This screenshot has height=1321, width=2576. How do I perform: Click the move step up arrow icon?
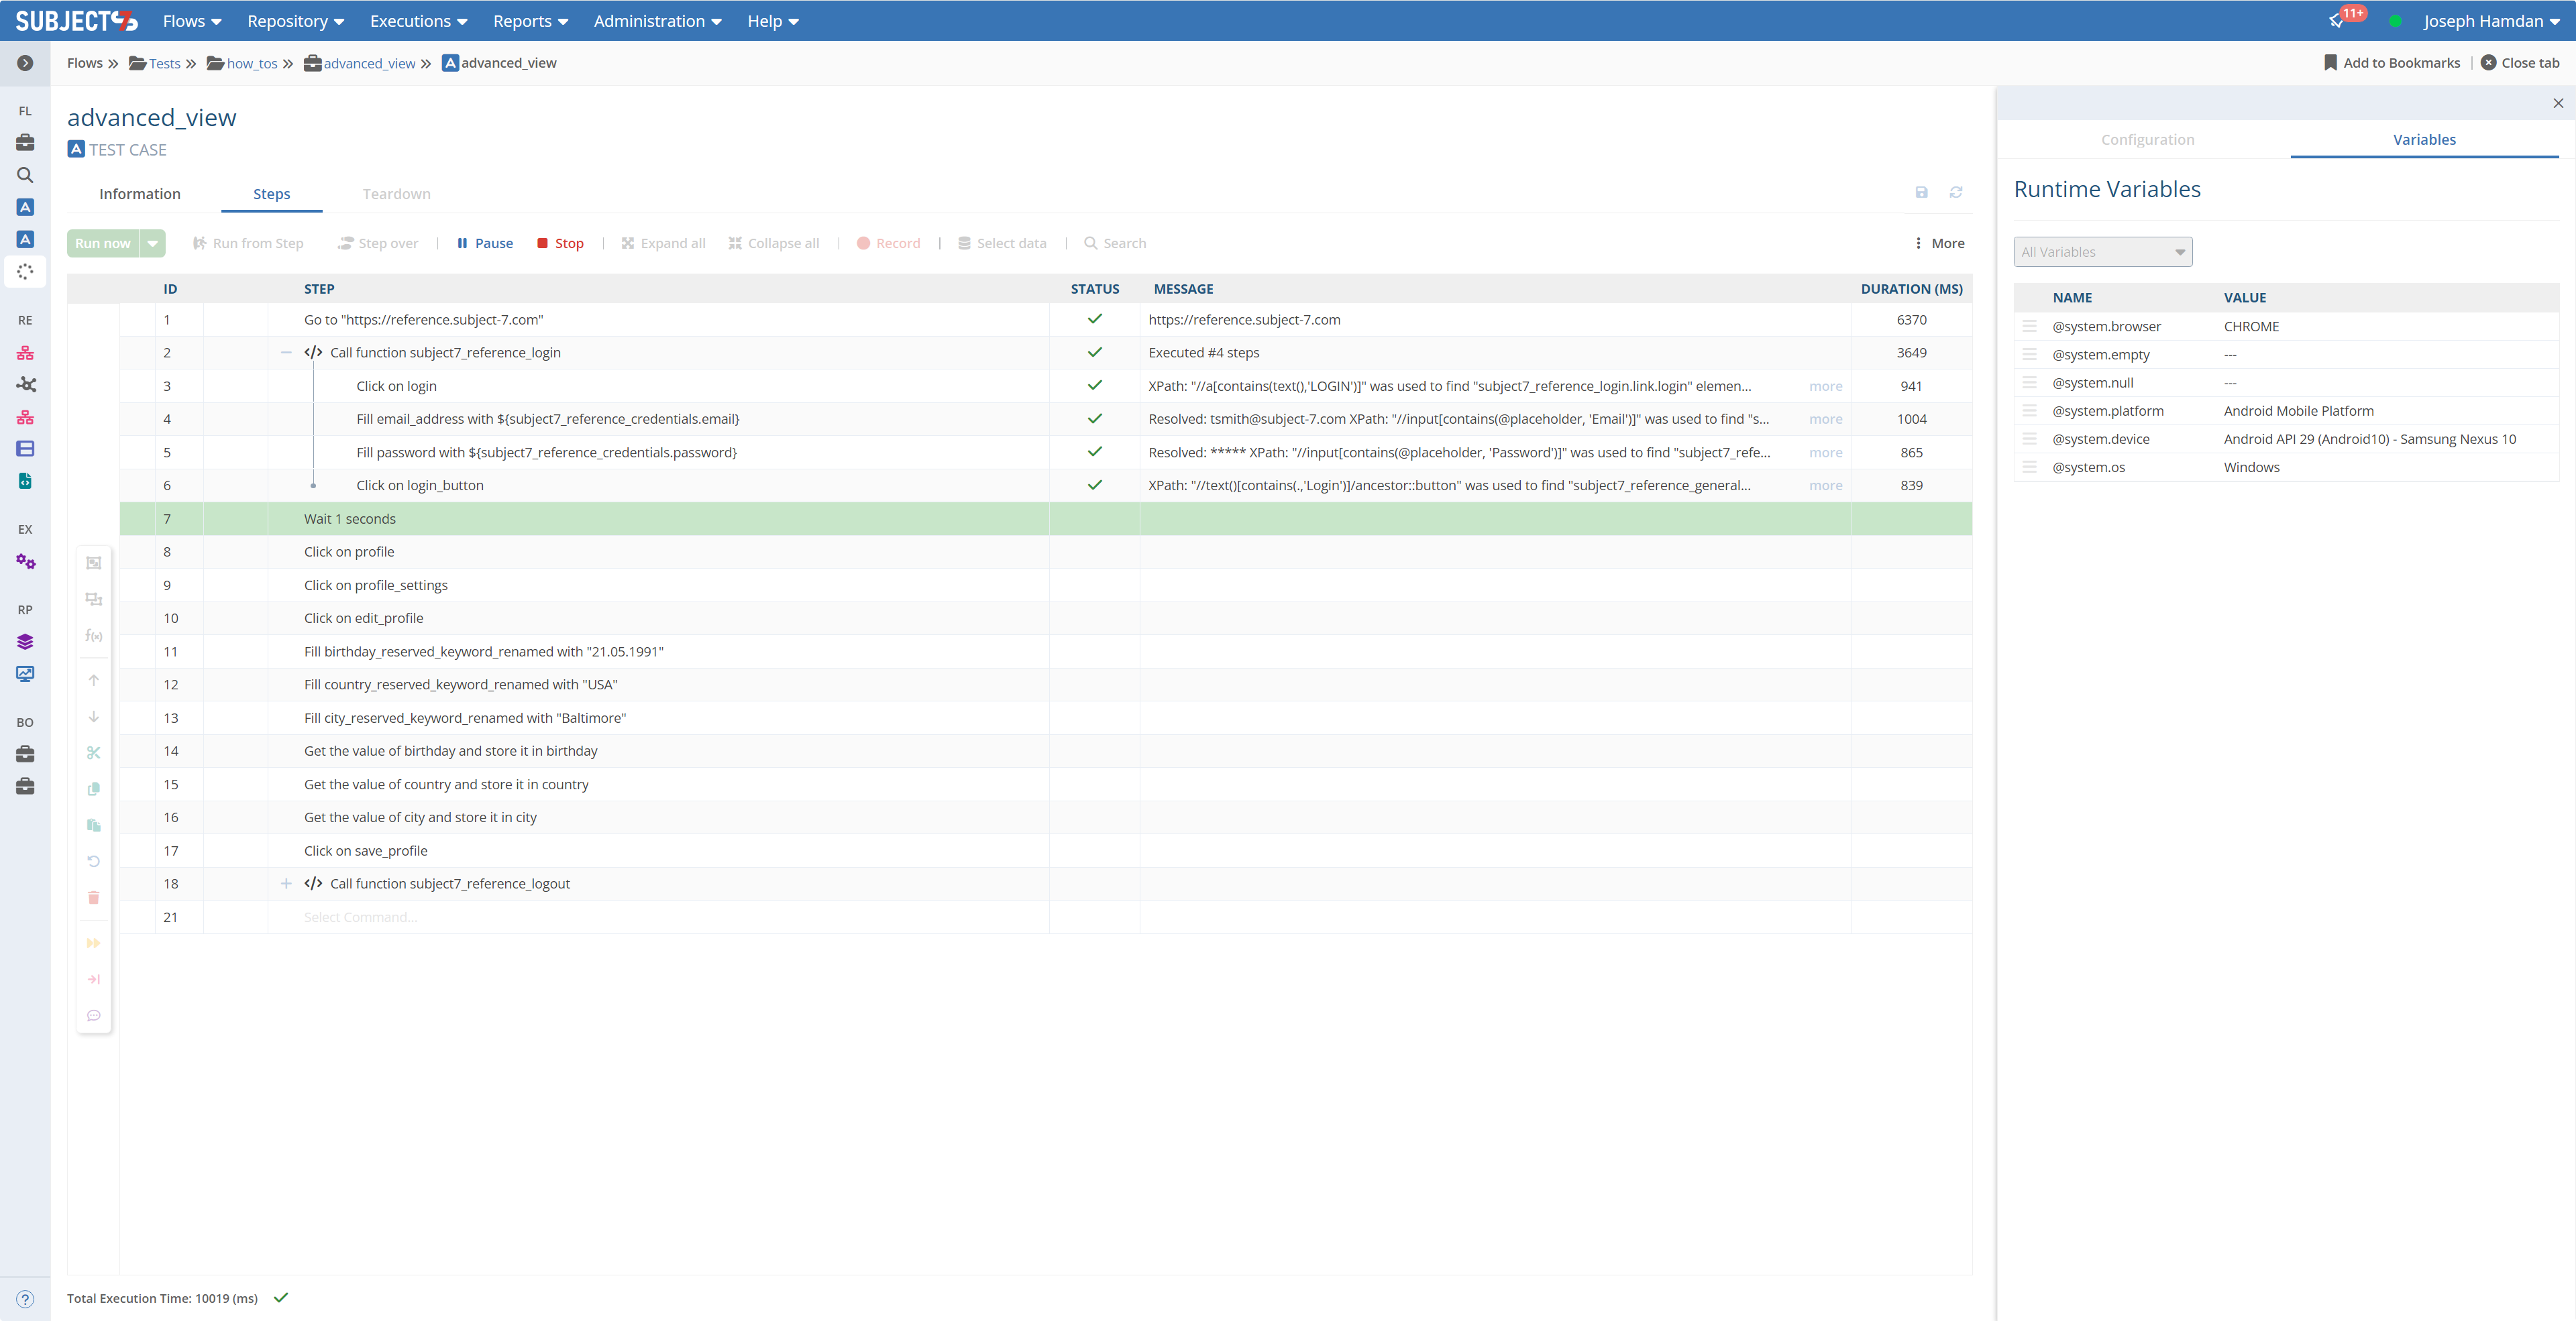point(94,681)
